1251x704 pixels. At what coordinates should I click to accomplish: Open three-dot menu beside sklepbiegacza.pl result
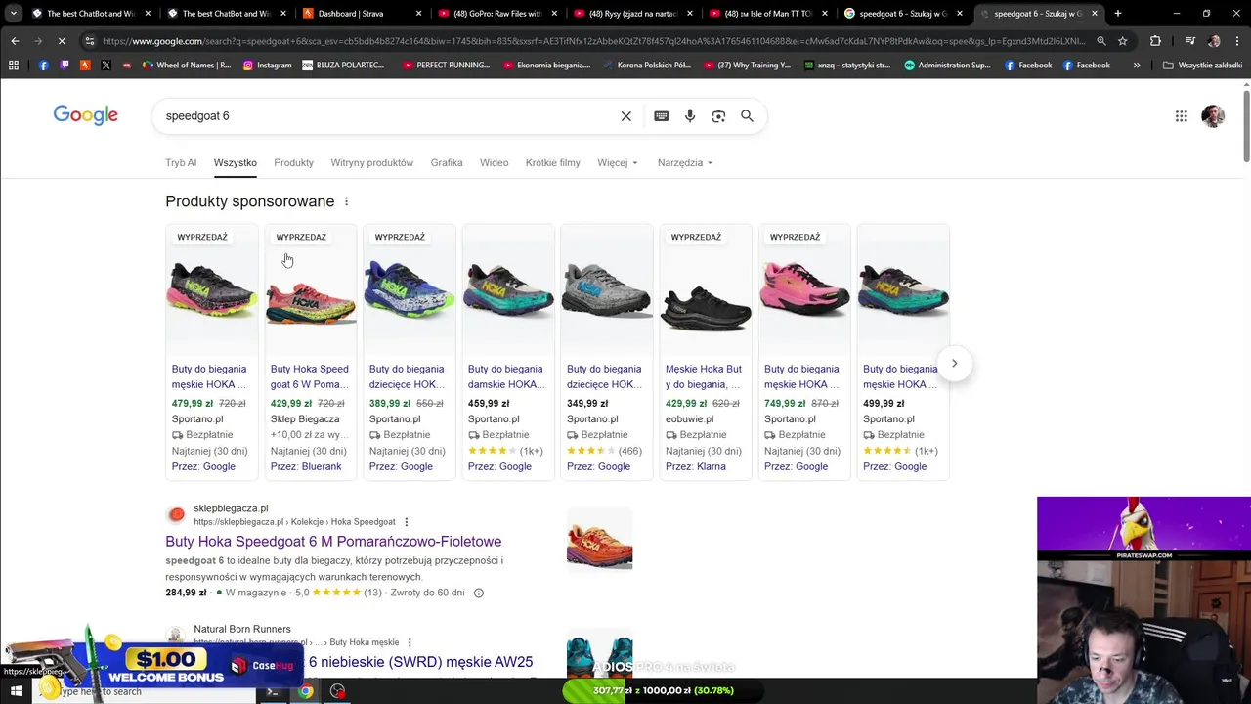(407, 522)
